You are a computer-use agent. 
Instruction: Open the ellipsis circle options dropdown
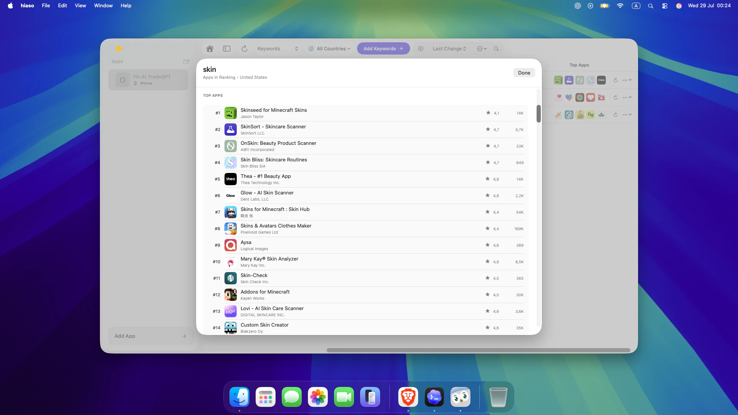pos(482,49)
